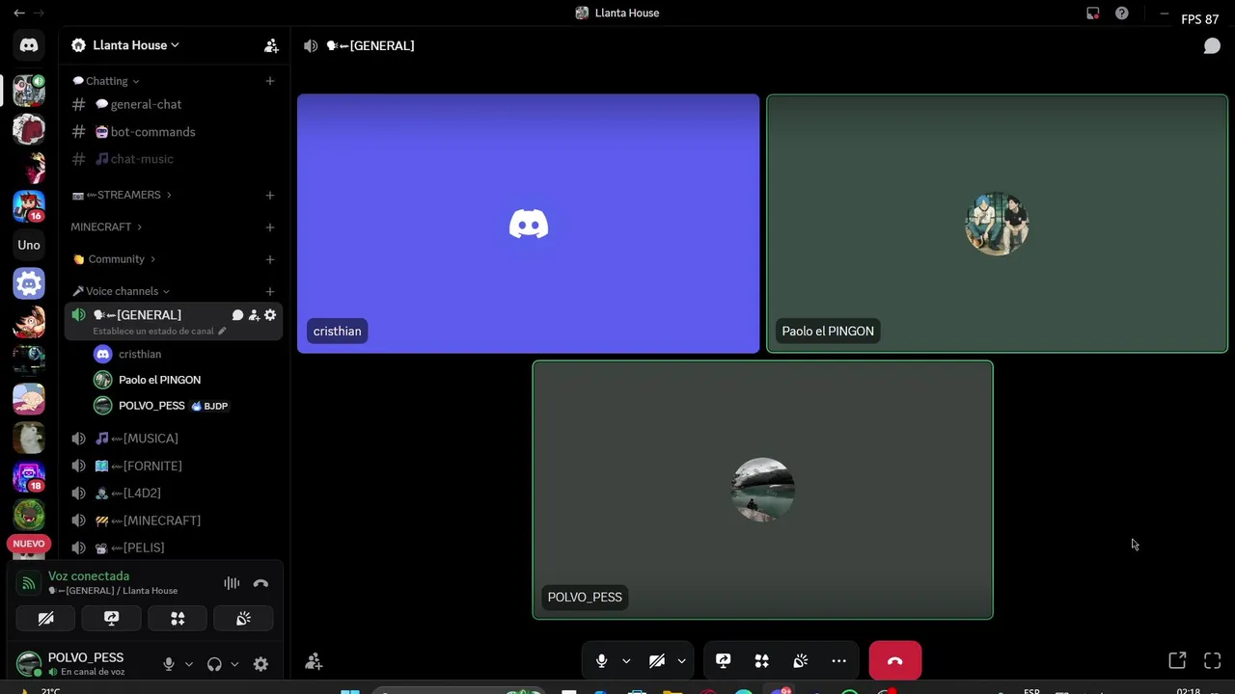Open the bot-commands text channel
This screenshot has height=694, width=1235.
point(174,132)
